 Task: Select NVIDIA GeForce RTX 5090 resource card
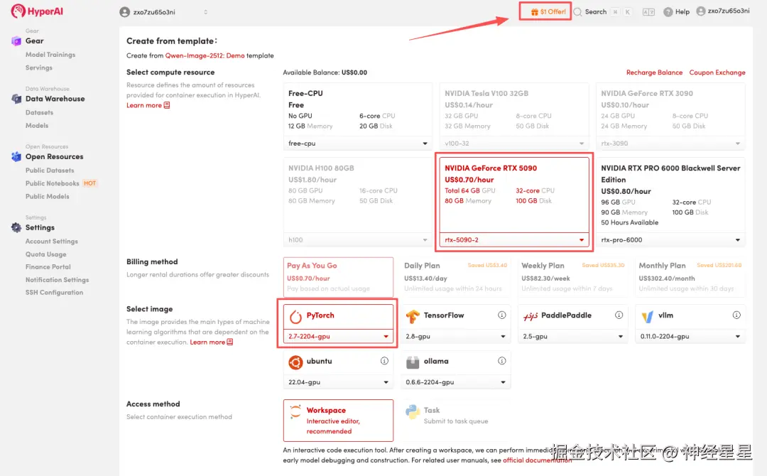click(514, 202)
